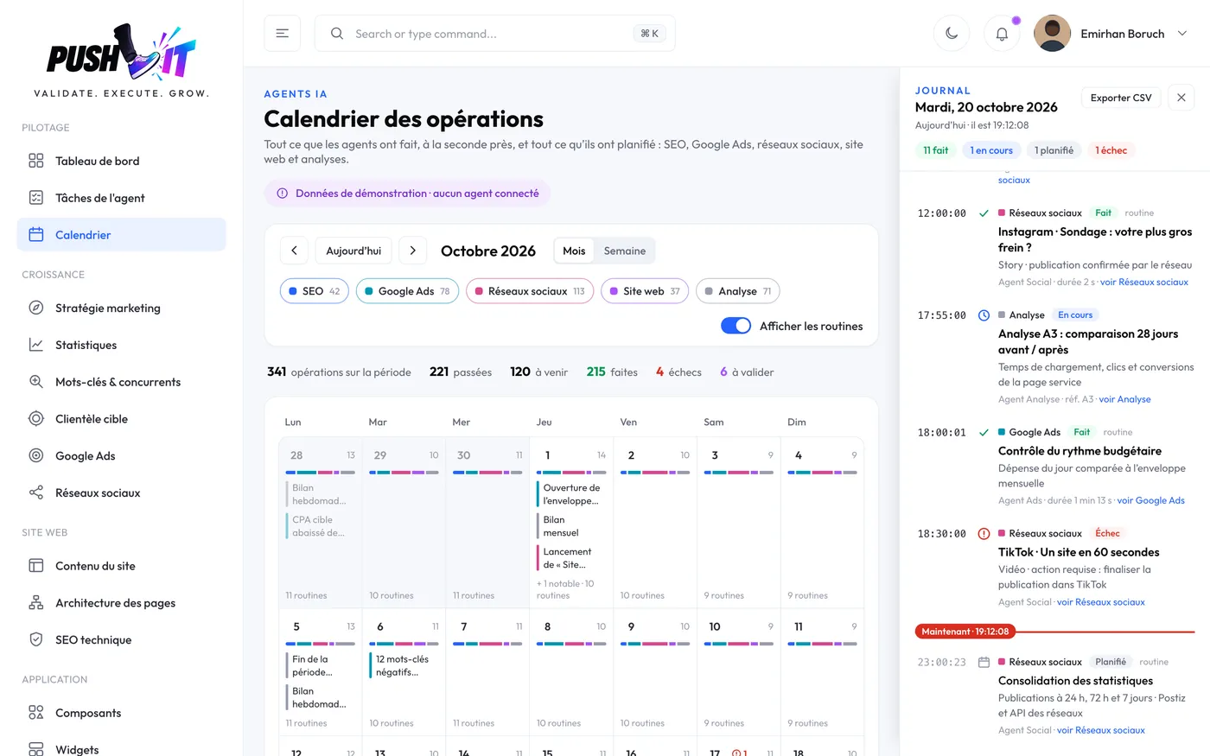Click the Stratégie marketing compass icon
This screenshot has height=756, width=1210.
pyautogui.click(x=36, y=308)
